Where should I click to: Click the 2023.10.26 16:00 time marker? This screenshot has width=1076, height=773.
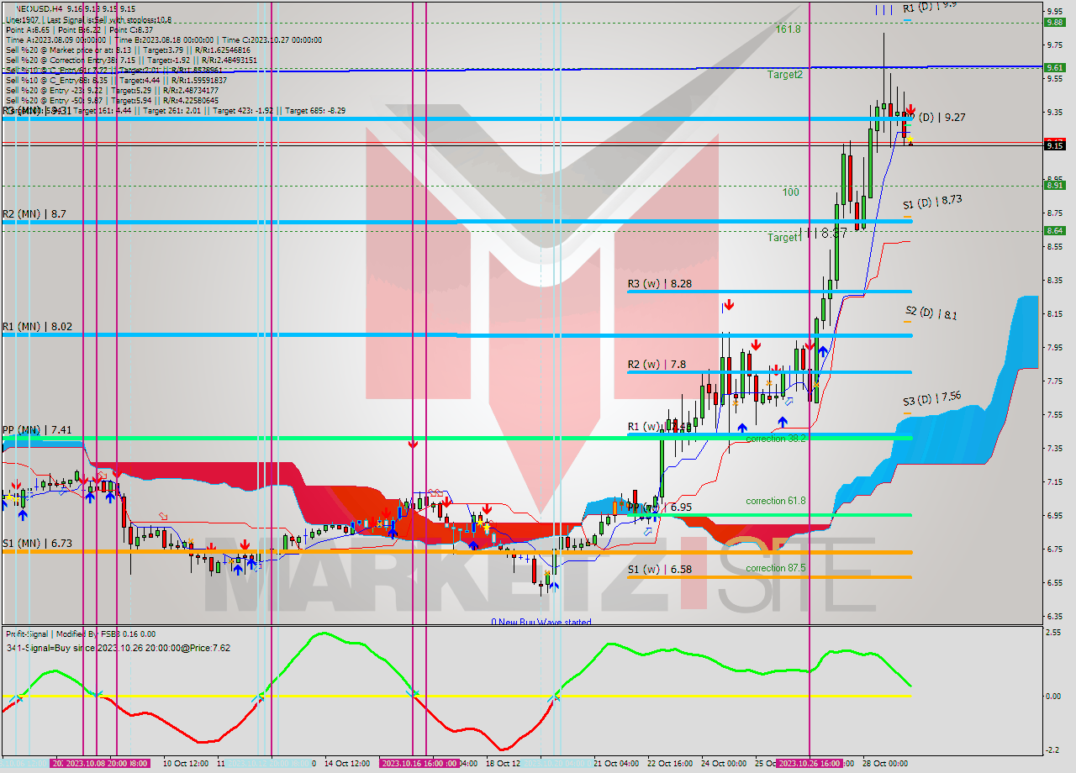(809, 763)
